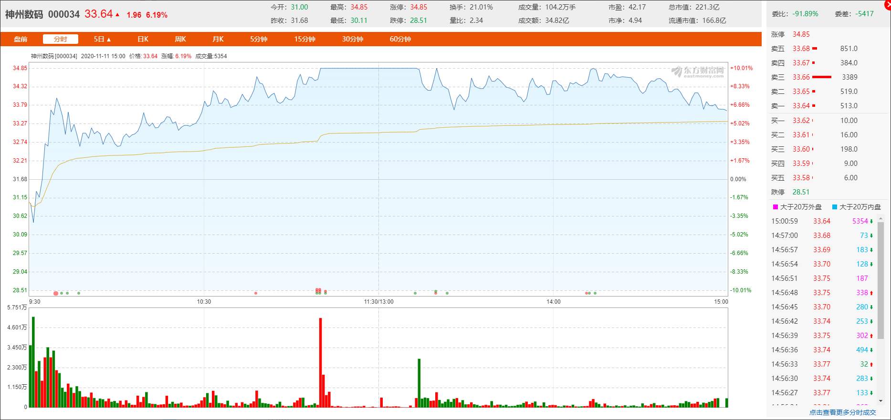Click the 14:56:51 trade volume 187
This screenshot has width=891, height=420.
point(862,278)
